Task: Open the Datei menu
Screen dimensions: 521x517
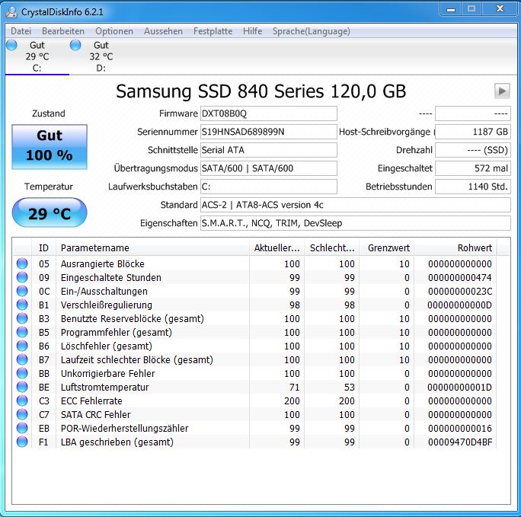Action: (21, 31)
